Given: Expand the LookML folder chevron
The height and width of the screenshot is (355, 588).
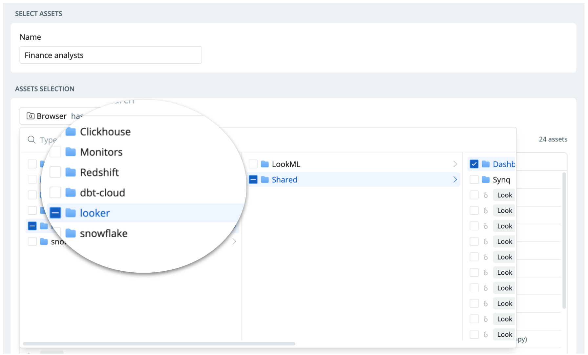Looking at the screenshot, I should click(x=455, y=164).
